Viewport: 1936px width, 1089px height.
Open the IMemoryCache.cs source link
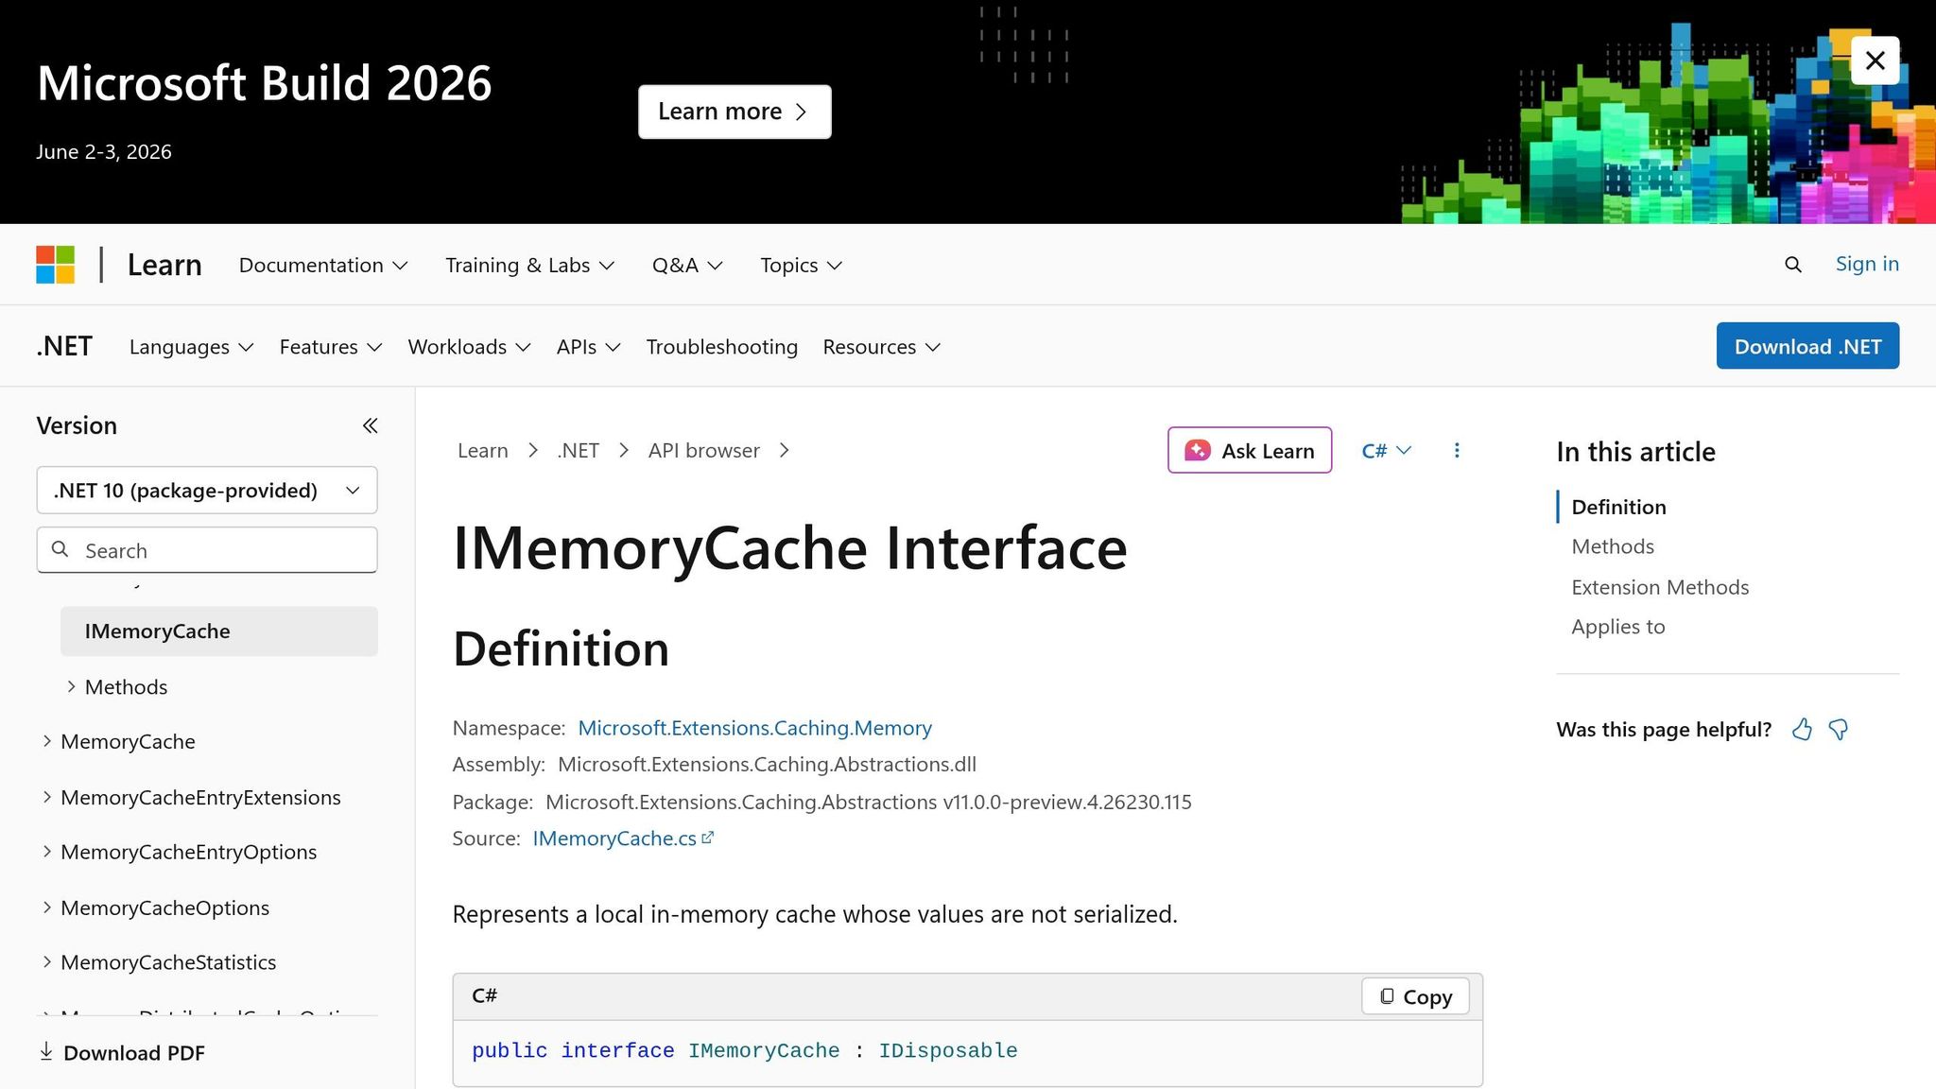tap(623, 838)
